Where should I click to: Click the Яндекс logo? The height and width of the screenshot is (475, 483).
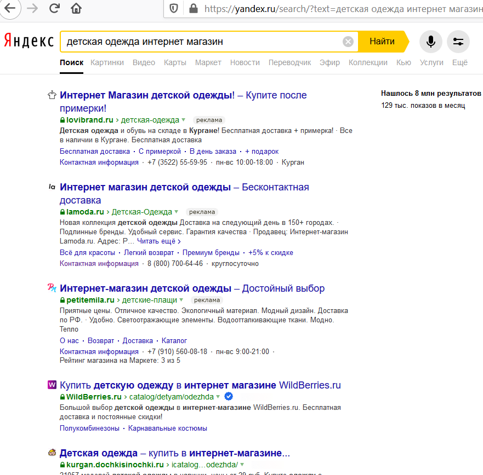(29, 41)
